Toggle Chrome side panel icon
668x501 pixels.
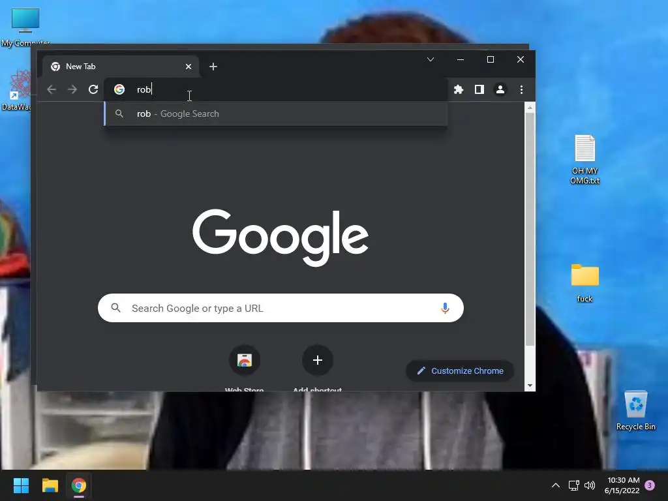[479, 89]
